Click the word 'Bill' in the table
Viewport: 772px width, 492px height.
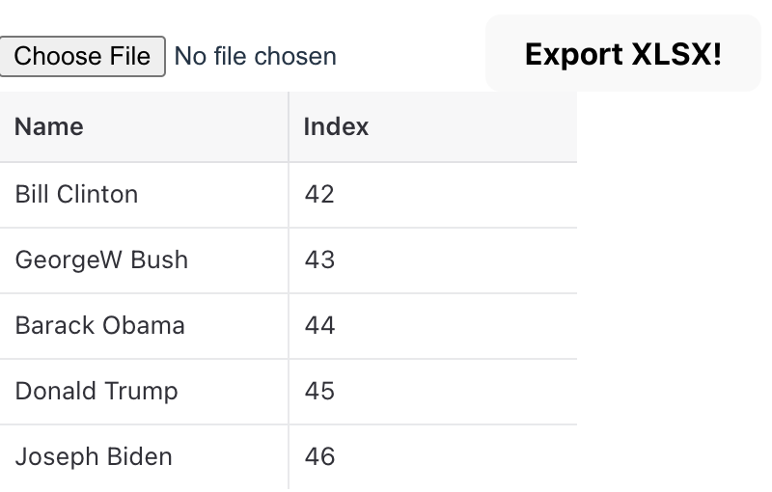33,194
